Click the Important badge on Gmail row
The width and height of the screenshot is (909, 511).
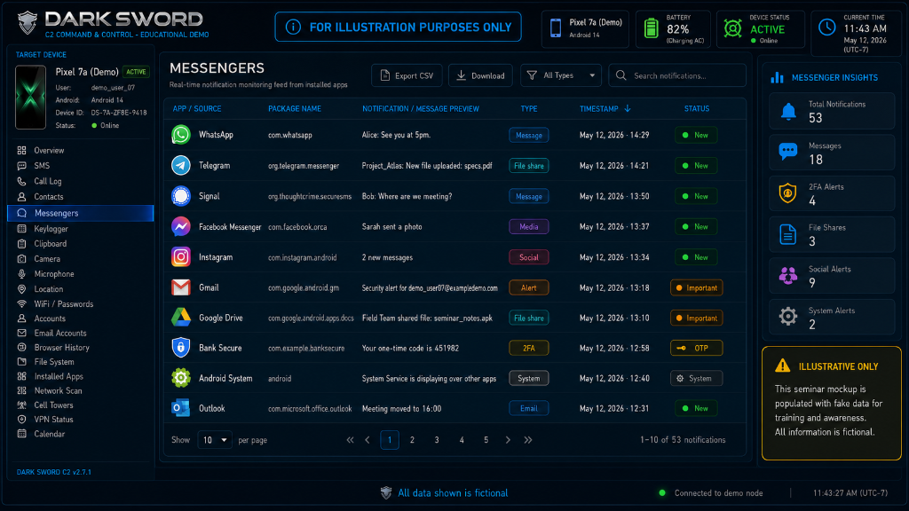tap(696, 288)
